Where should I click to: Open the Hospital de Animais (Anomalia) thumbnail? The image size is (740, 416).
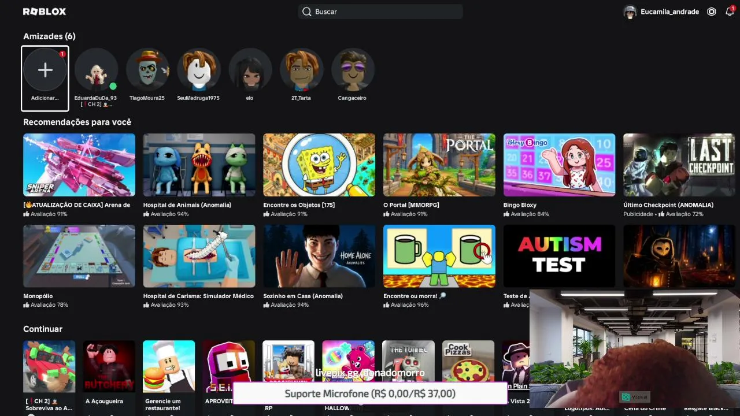click(x=199, y=165)
